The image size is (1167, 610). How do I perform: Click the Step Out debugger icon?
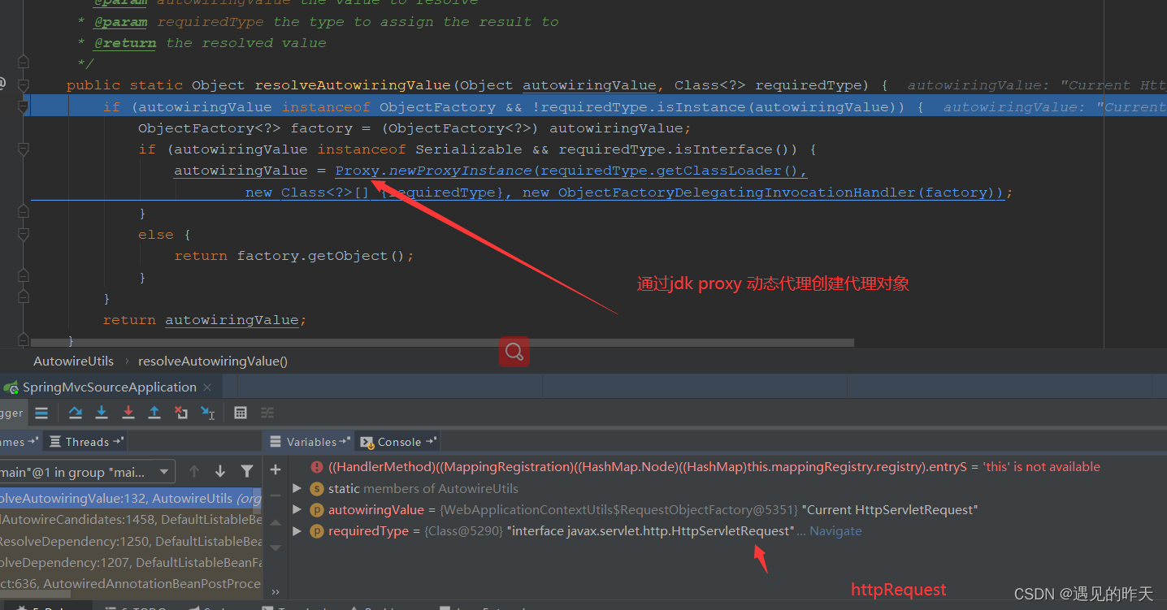154,413
